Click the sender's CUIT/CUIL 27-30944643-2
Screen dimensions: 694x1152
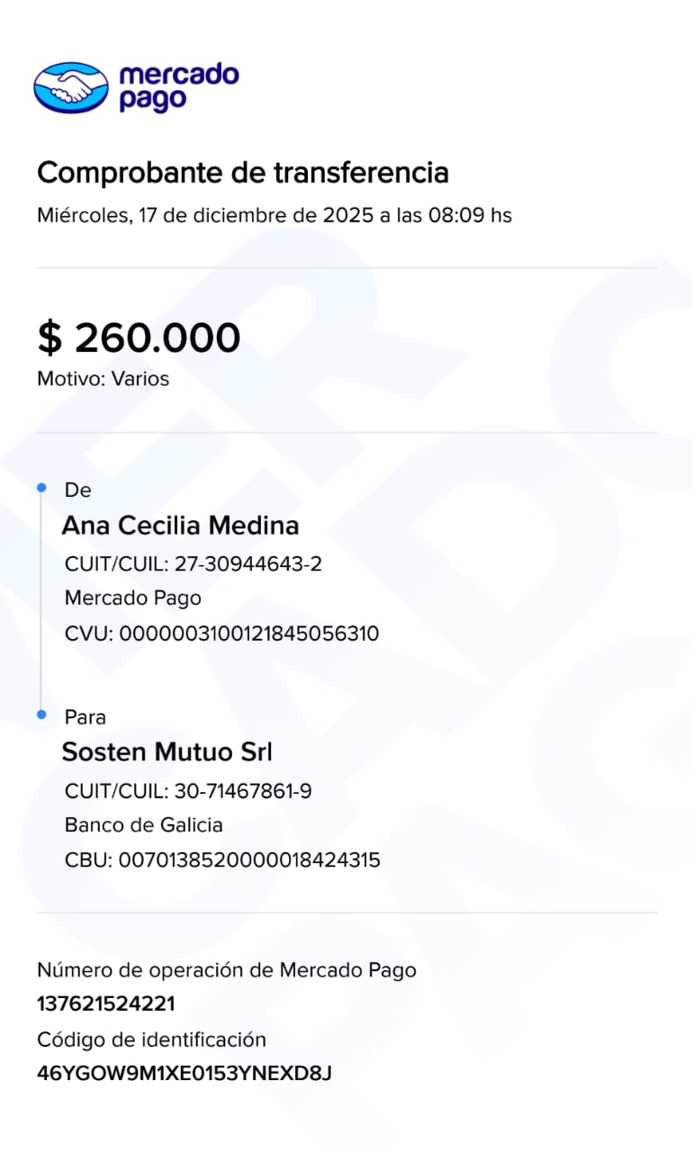pos(194,565)
